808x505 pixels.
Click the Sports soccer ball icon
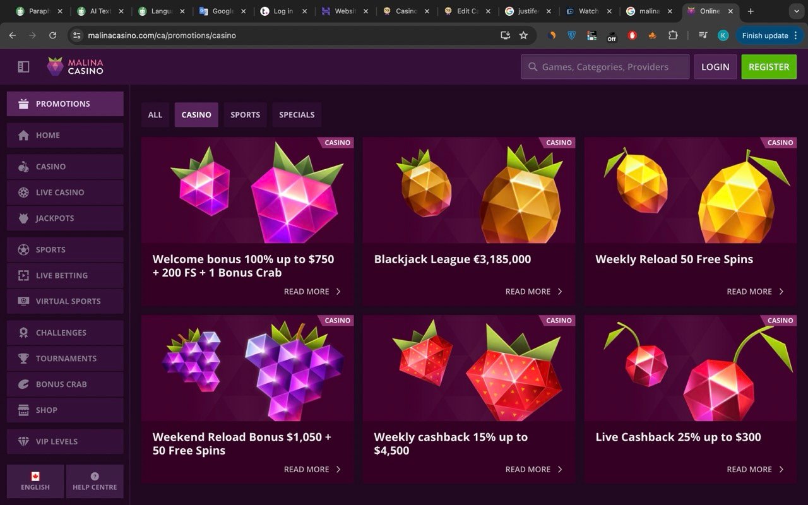pos(23,250)
